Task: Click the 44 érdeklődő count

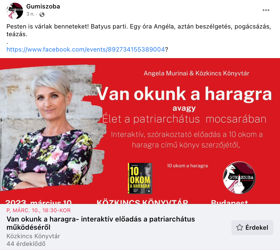Action: coord(26,244)
